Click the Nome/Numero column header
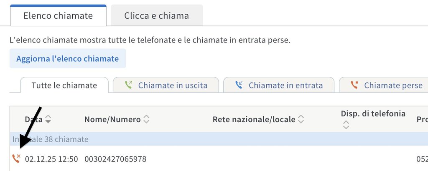The height and width of the screenshot is (171, 428). point(112,119)
